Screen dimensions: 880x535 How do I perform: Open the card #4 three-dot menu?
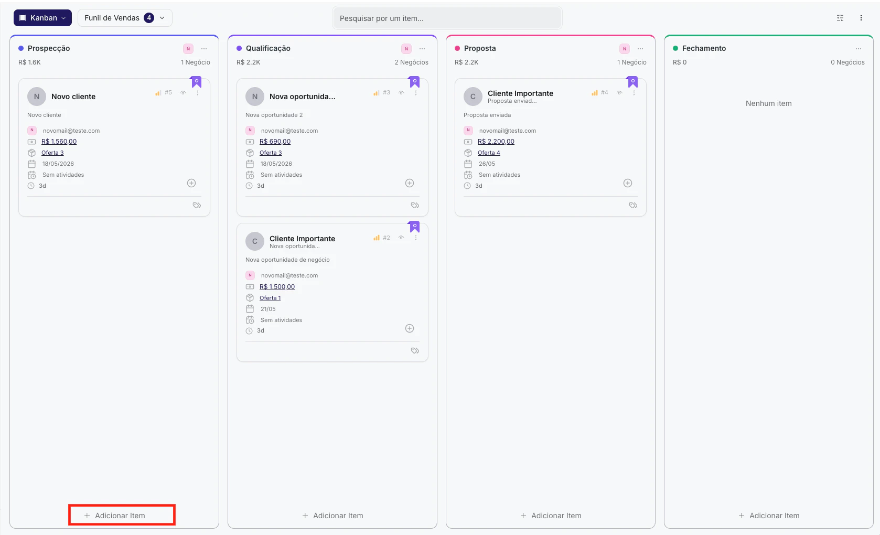pyautogui.click(x=634, y=93)
